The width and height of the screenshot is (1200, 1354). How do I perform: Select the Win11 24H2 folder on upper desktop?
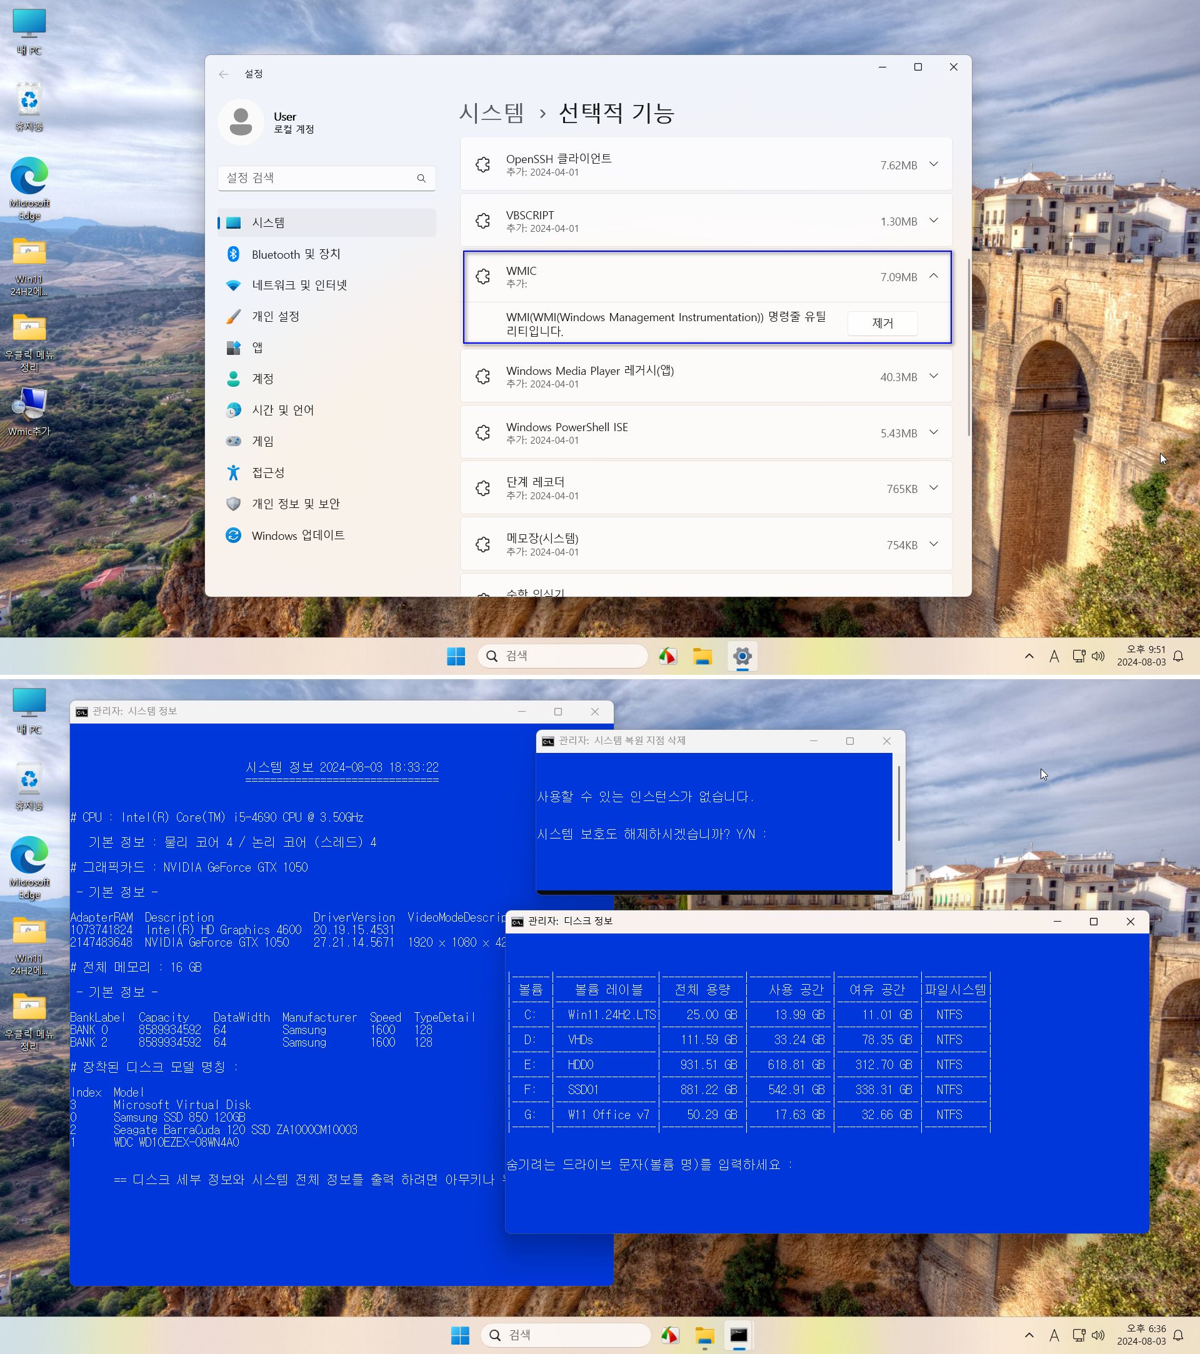[x=29, y=266]
